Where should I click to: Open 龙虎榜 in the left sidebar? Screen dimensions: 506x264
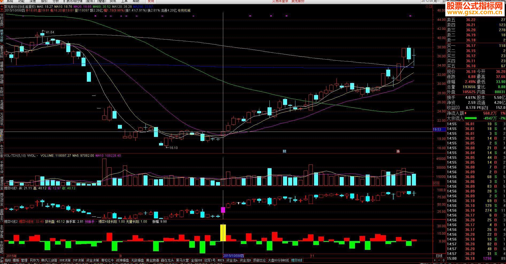coord(2,104)
